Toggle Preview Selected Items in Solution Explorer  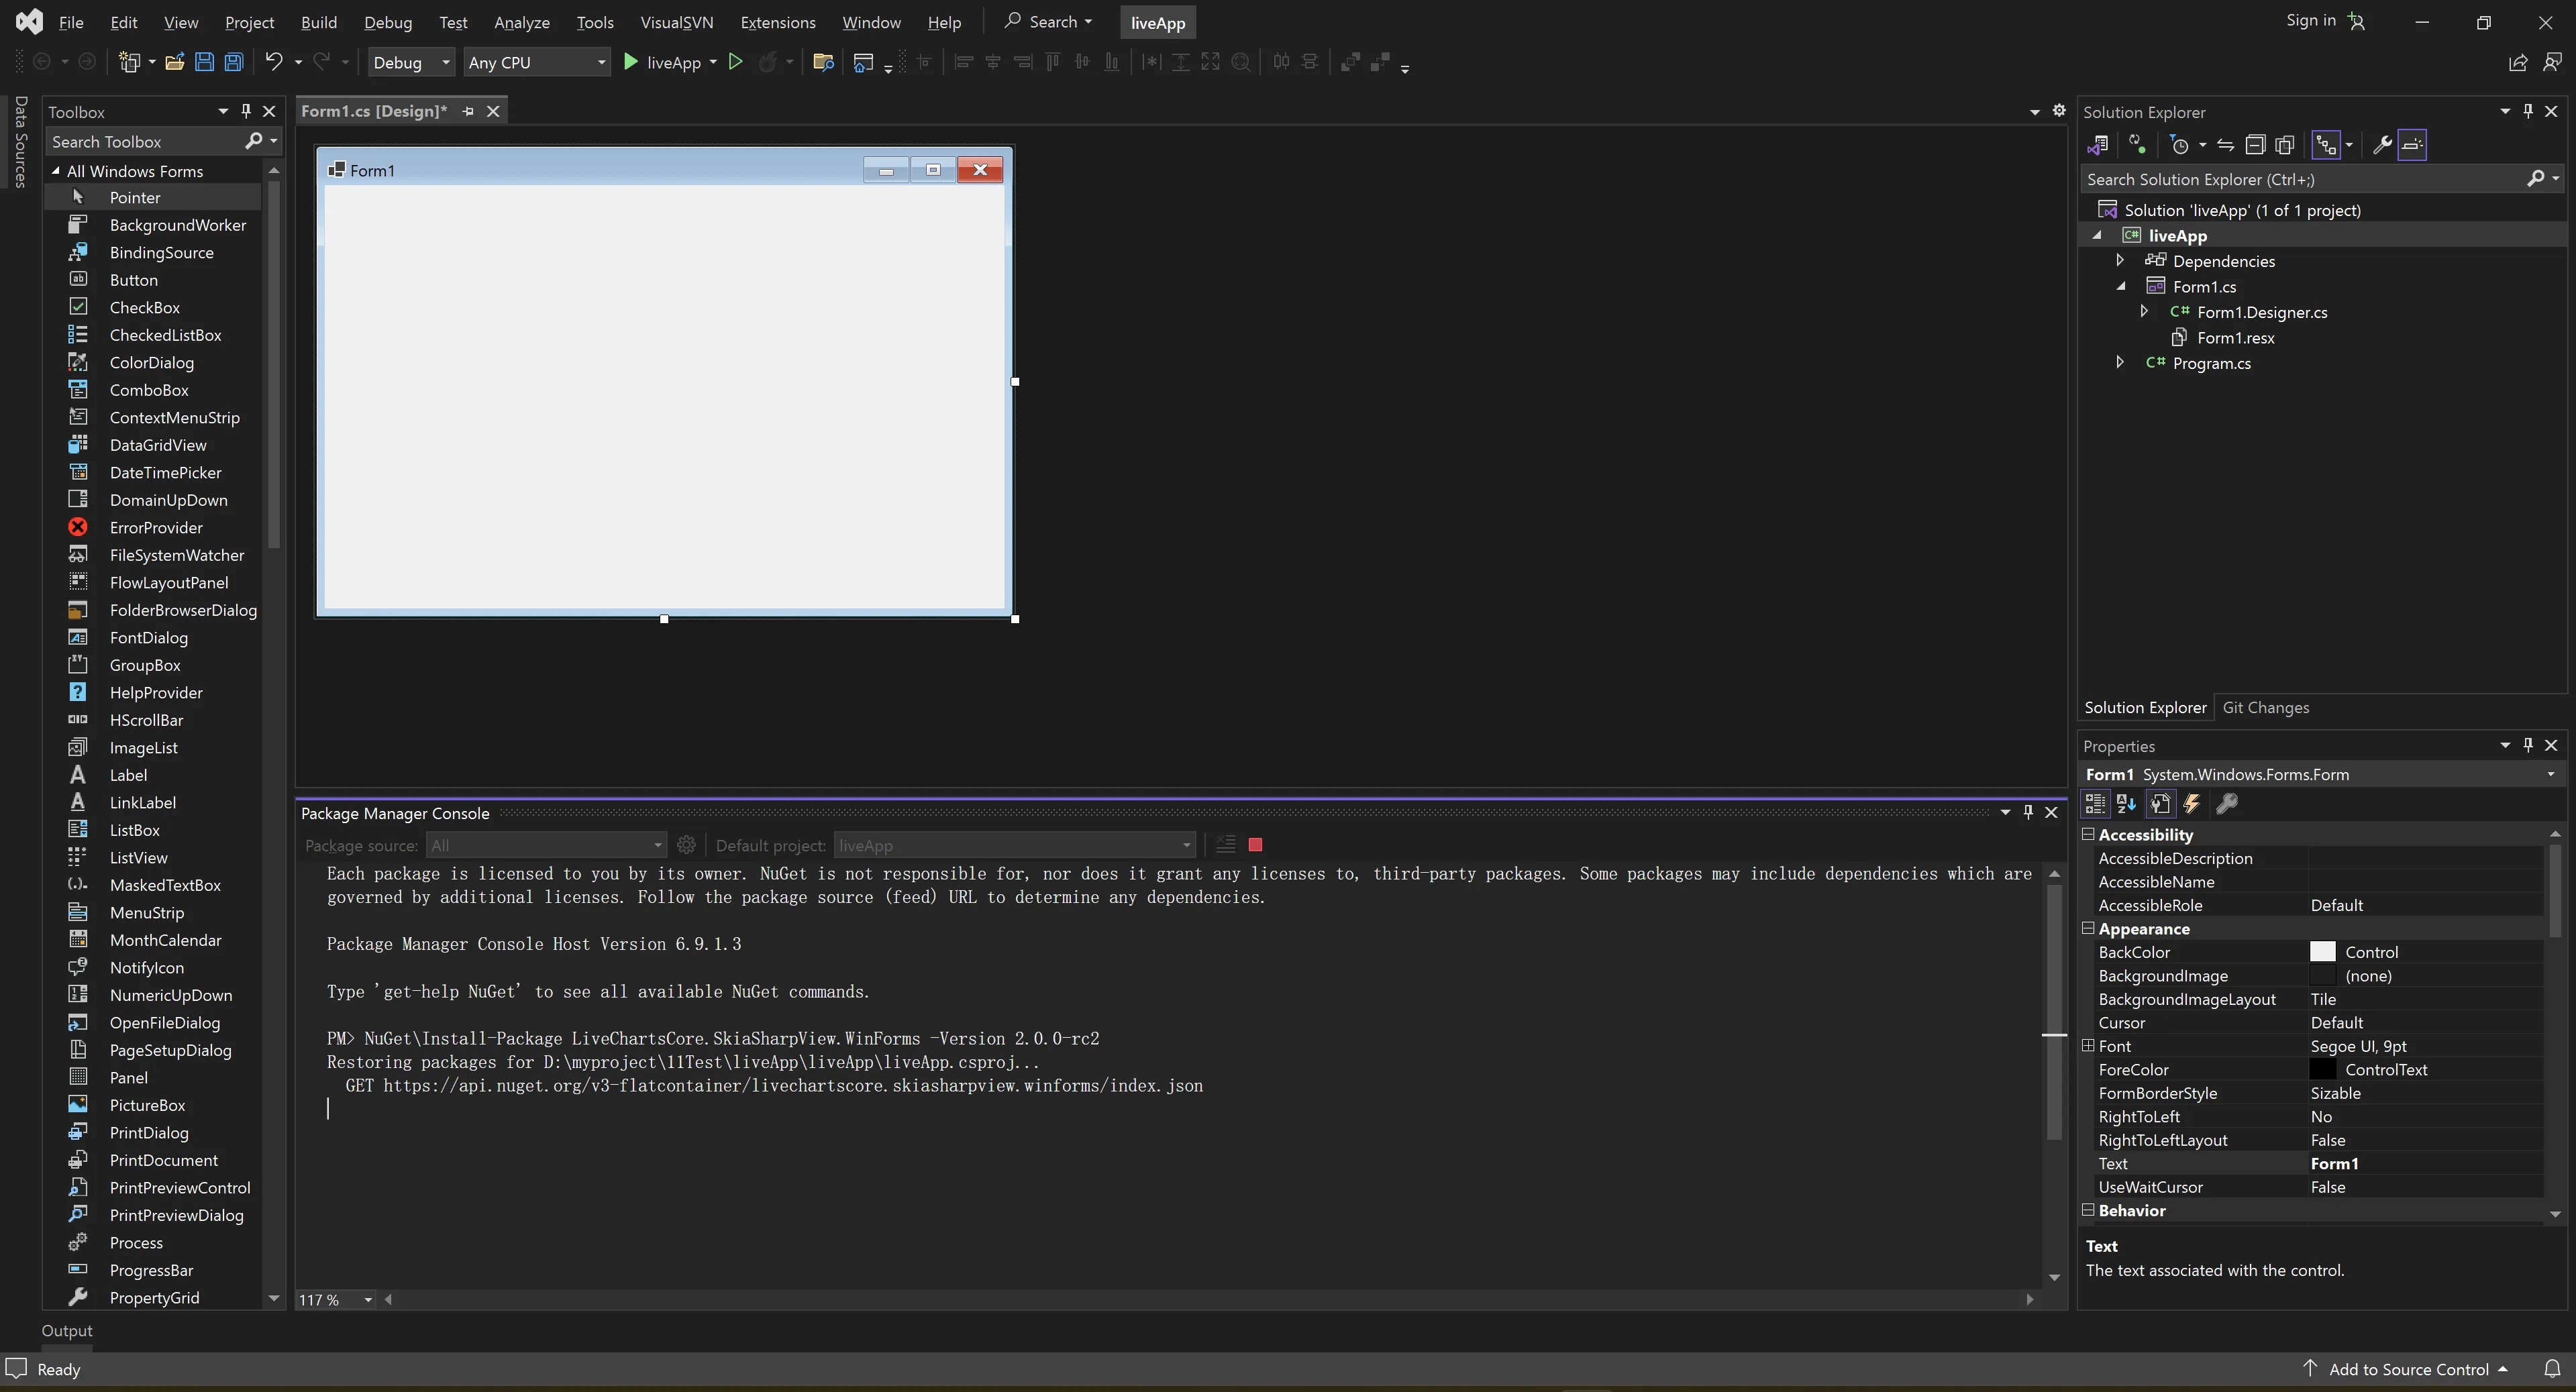coord(2412,145)
